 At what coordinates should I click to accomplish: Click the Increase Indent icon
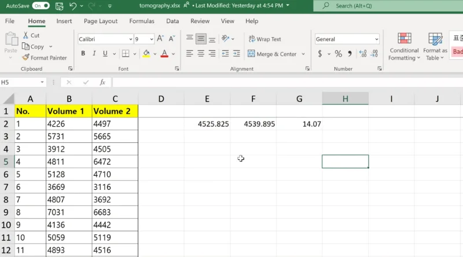click(x=237, y=53)
